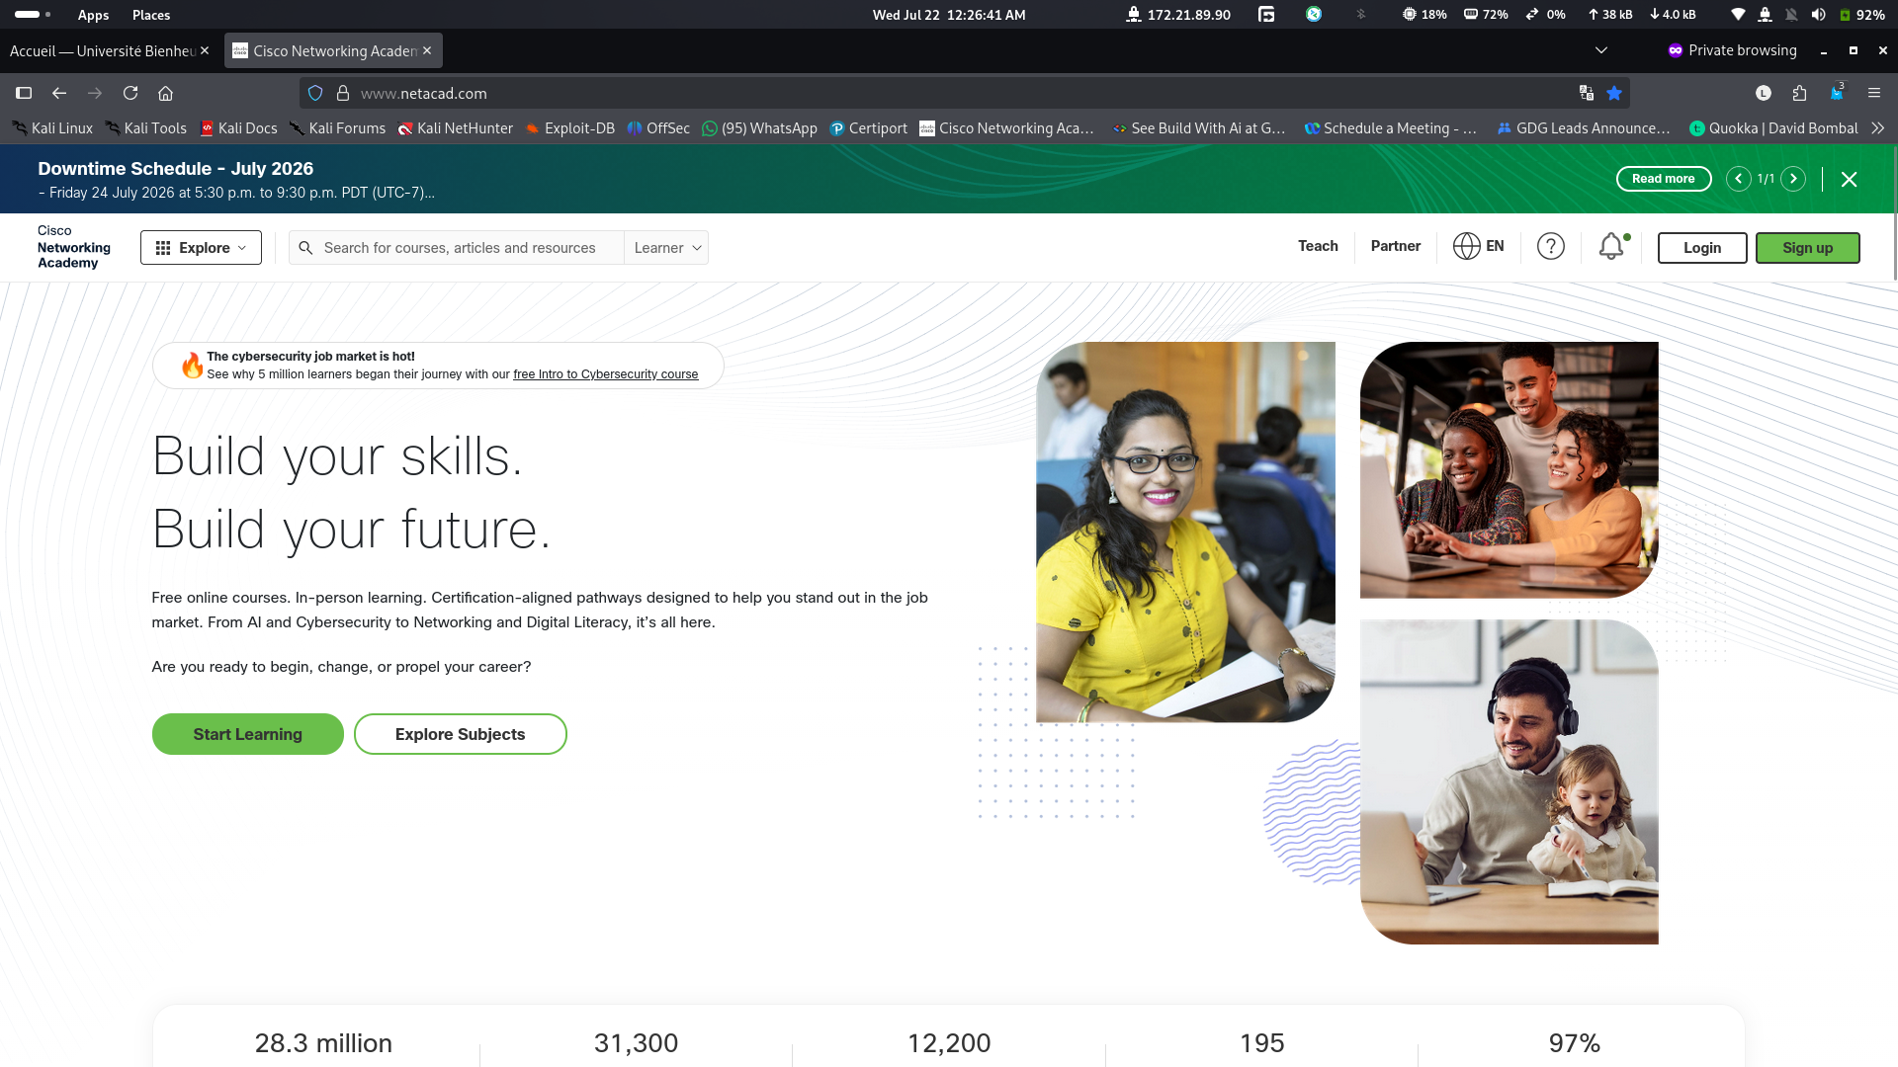Go to browser home icon
The height and width of the screenshot is (1067, 1898).
[165, 93]
